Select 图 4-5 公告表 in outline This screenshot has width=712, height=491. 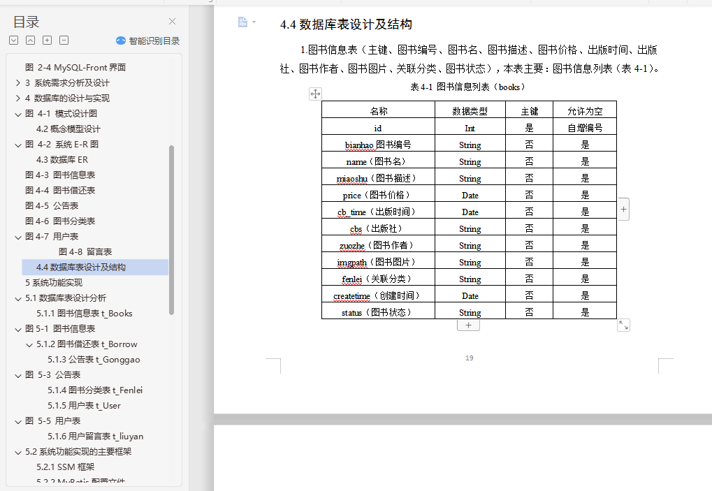(52, 206)
